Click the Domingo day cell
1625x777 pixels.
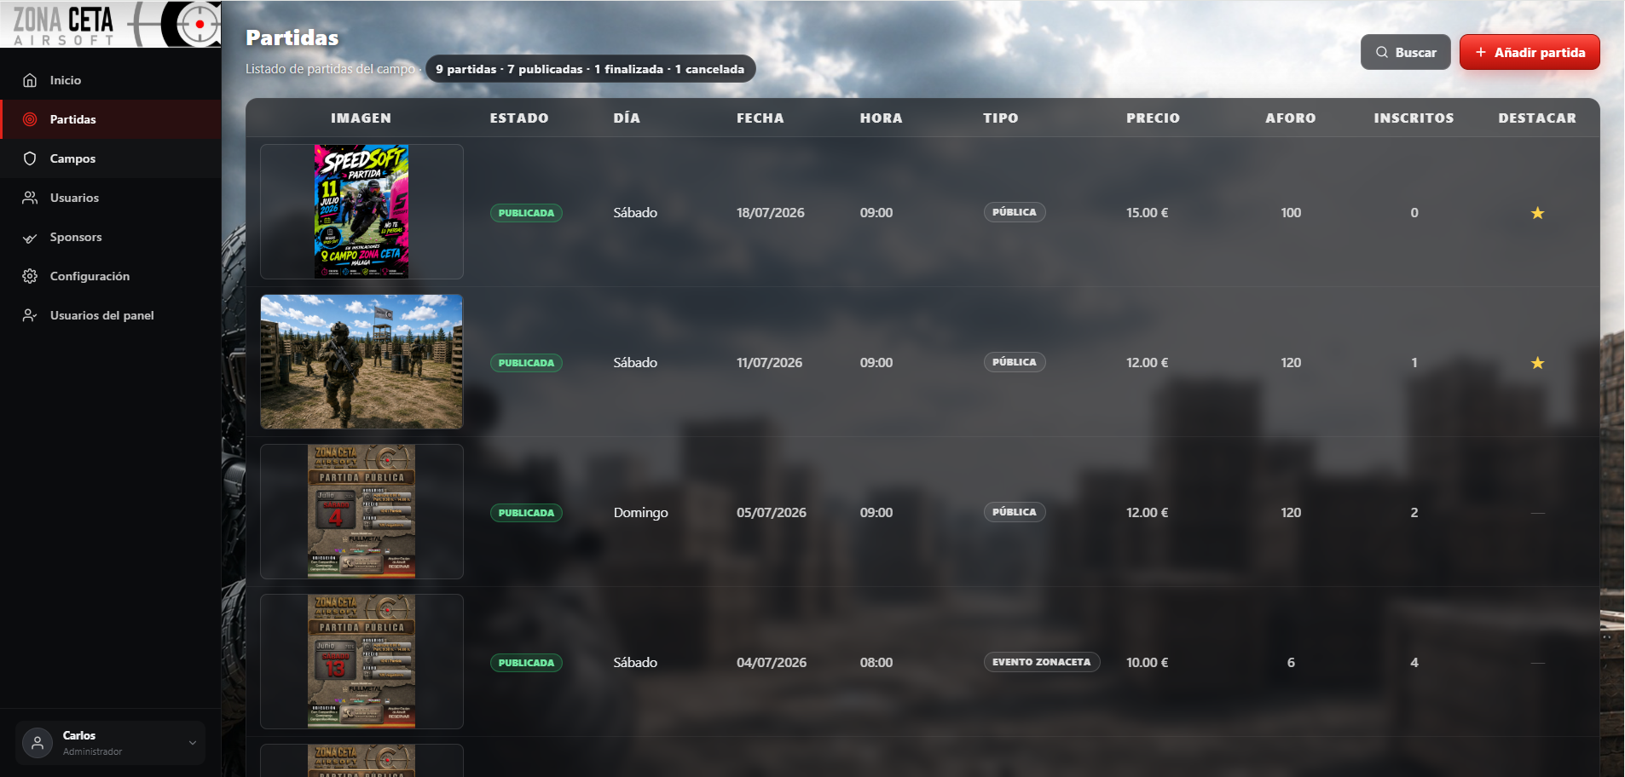[641, 513]
